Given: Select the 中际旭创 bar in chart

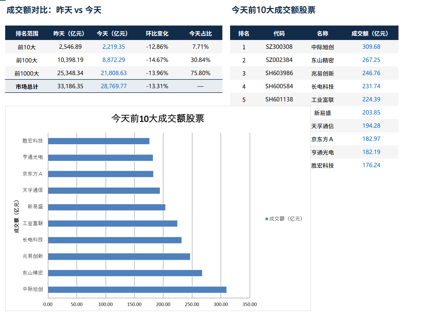Looking at the screenshot, I should point(137,289).
